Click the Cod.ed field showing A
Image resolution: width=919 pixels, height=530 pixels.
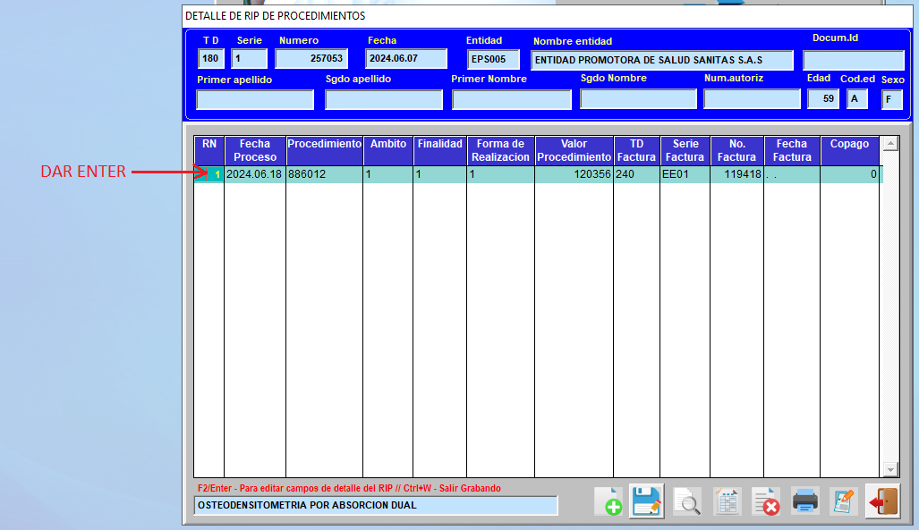coord(857,99)
